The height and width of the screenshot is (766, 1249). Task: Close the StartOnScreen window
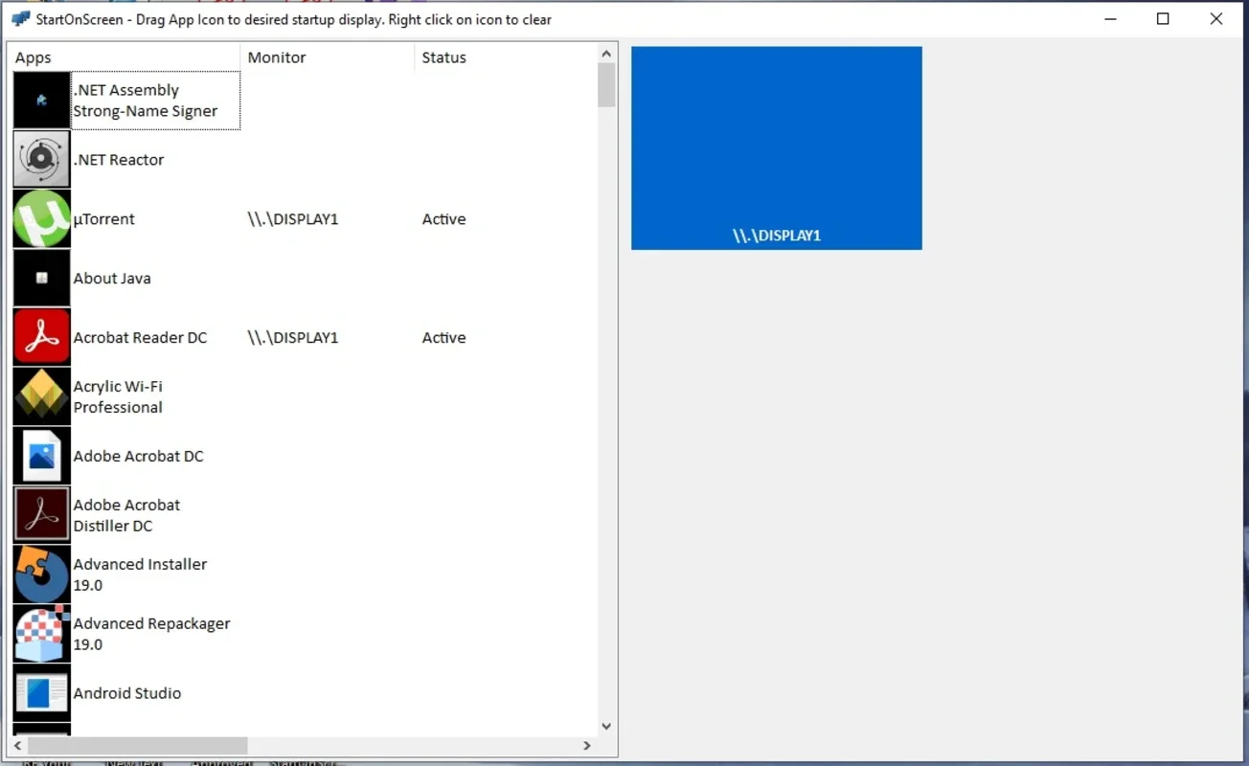click(1216, 19)
